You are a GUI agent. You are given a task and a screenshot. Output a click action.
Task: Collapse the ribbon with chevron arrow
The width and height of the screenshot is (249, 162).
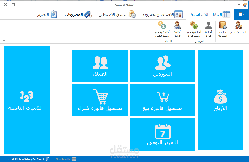pos(4,40)
